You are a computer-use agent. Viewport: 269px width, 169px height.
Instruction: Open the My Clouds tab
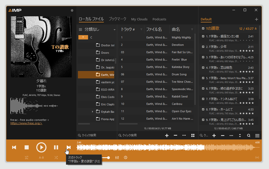(139, 19)
